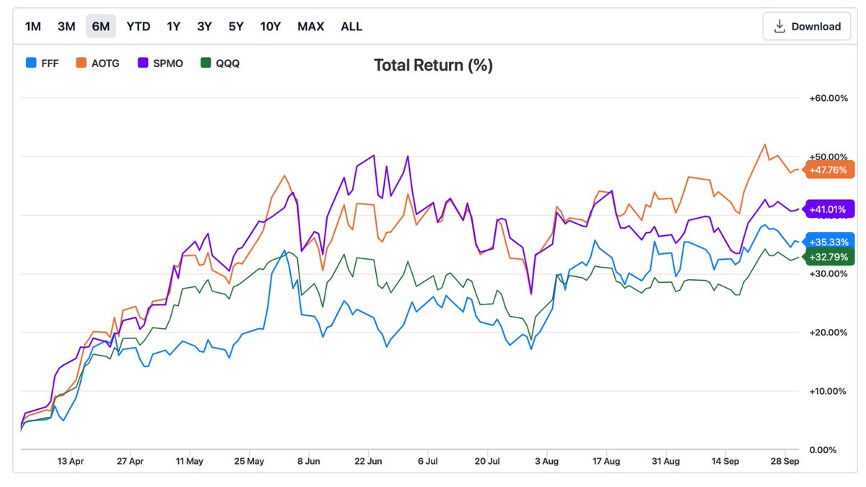866x487 pixels.
Task: Click the Download button
Action: 807,27
